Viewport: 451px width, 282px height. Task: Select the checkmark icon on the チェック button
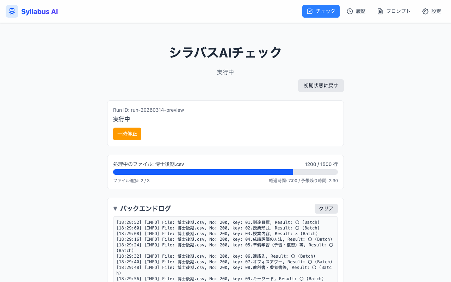[310, 11]
